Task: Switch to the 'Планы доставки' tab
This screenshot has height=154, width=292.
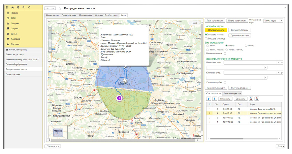Action: (x=69, y=15)
